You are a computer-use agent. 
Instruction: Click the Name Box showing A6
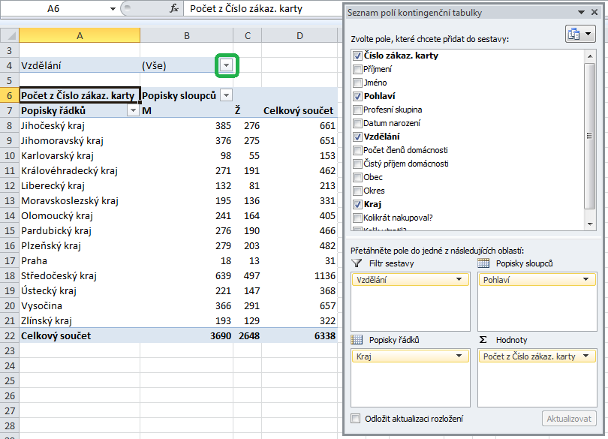pyautogui.click(x=54, y=8)
